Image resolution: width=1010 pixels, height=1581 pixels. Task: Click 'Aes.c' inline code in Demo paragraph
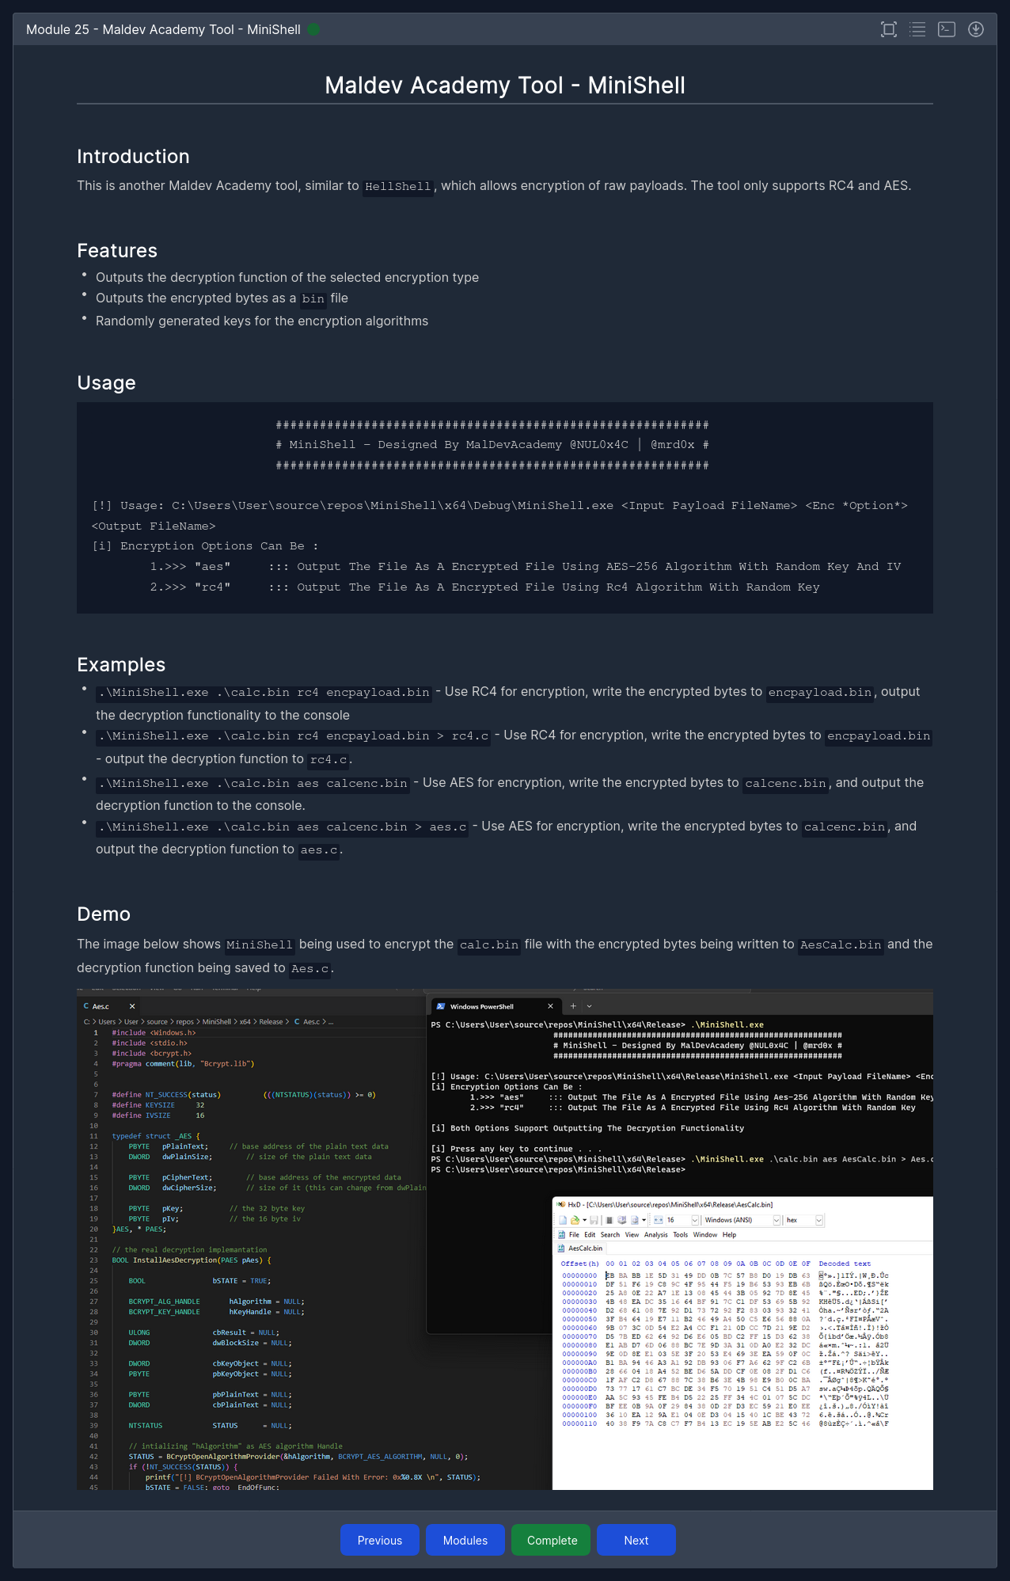pyautogui.click(x=309, y=968)
